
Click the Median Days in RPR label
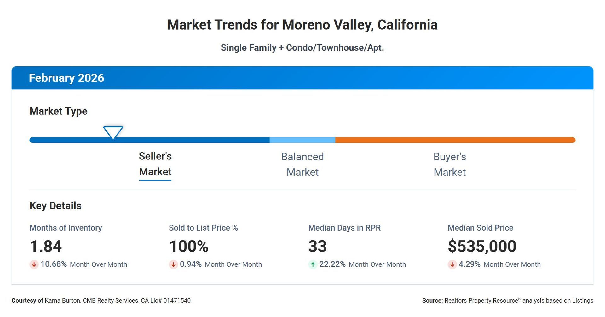pos(344,228)
